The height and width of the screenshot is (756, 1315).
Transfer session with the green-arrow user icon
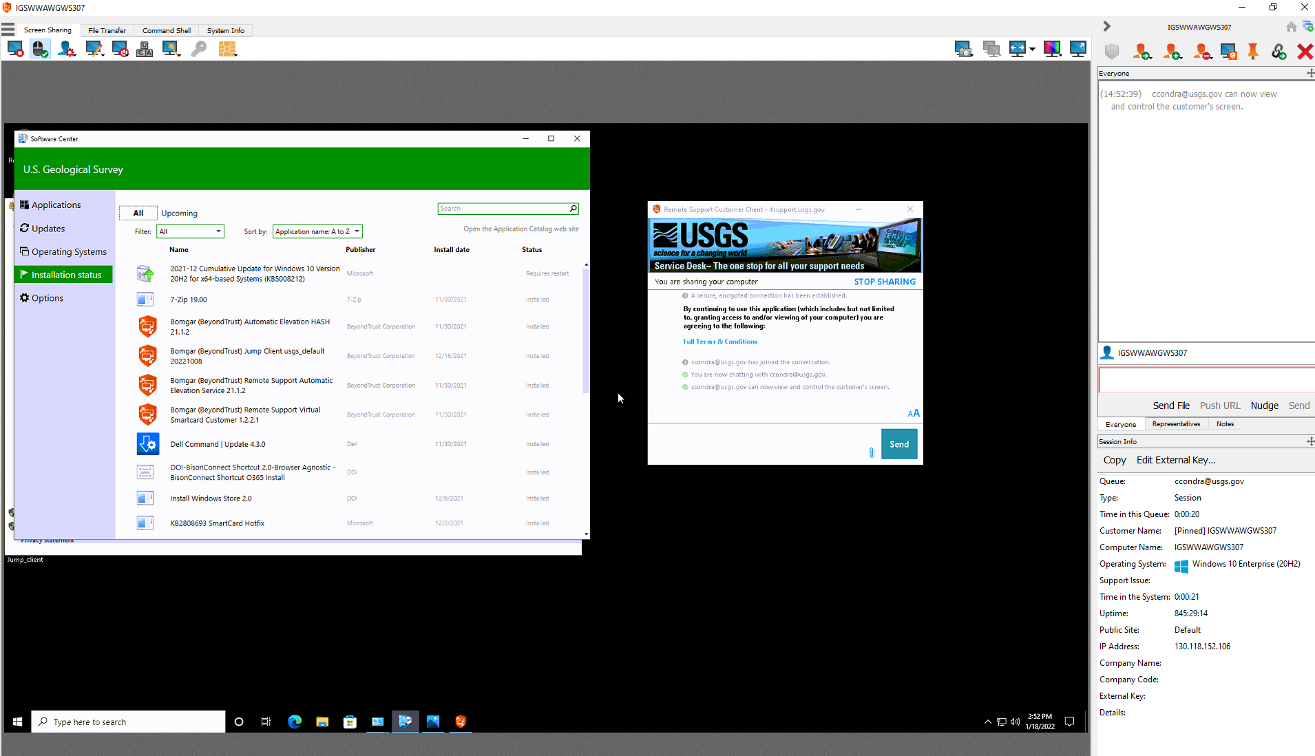1142,52
